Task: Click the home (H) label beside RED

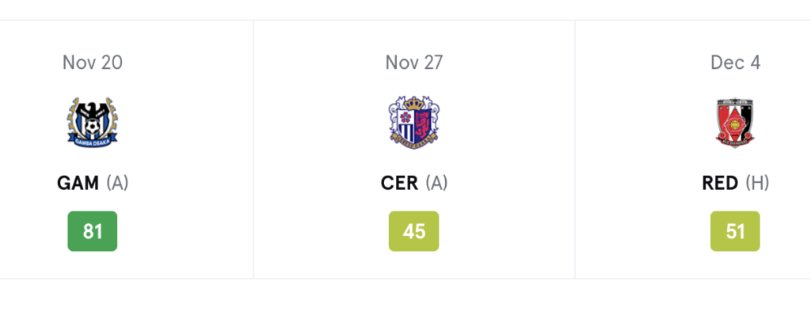Action: coord(757,183)
